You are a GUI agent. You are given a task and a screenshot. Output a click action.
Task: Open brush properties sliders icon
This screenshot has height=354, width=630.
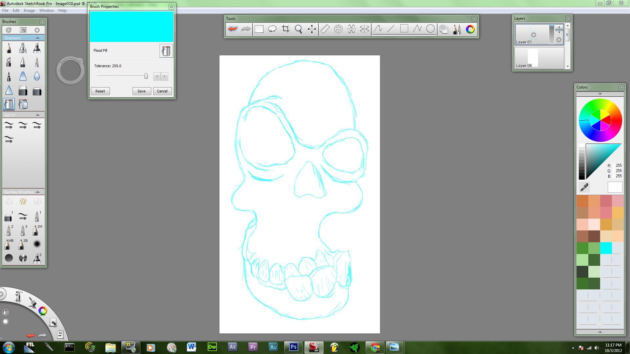[x=23, y=30]
